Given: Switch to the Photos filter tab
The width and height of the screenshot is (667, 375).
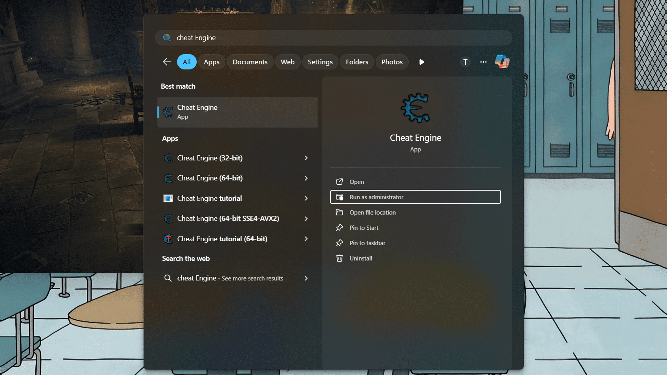Looking at the screenshot, I should coord(392,62).
